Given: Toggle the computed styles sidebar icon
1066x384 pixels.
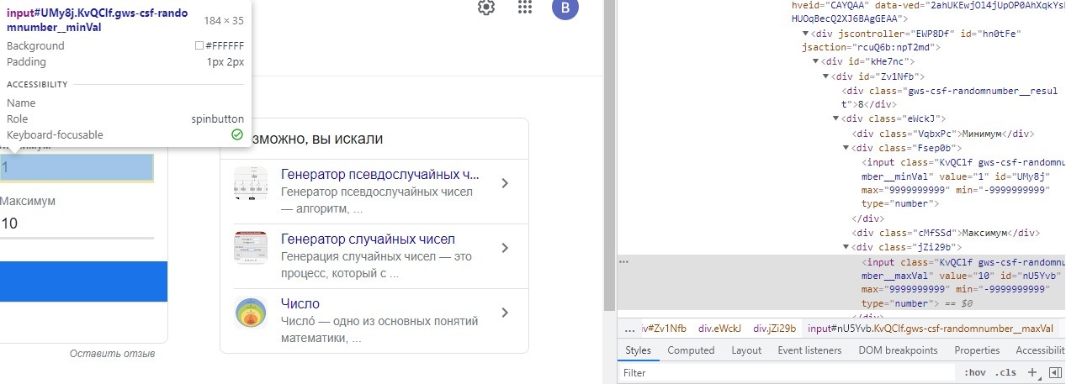Looking at the screenshot, I should tap(1054, 372).
